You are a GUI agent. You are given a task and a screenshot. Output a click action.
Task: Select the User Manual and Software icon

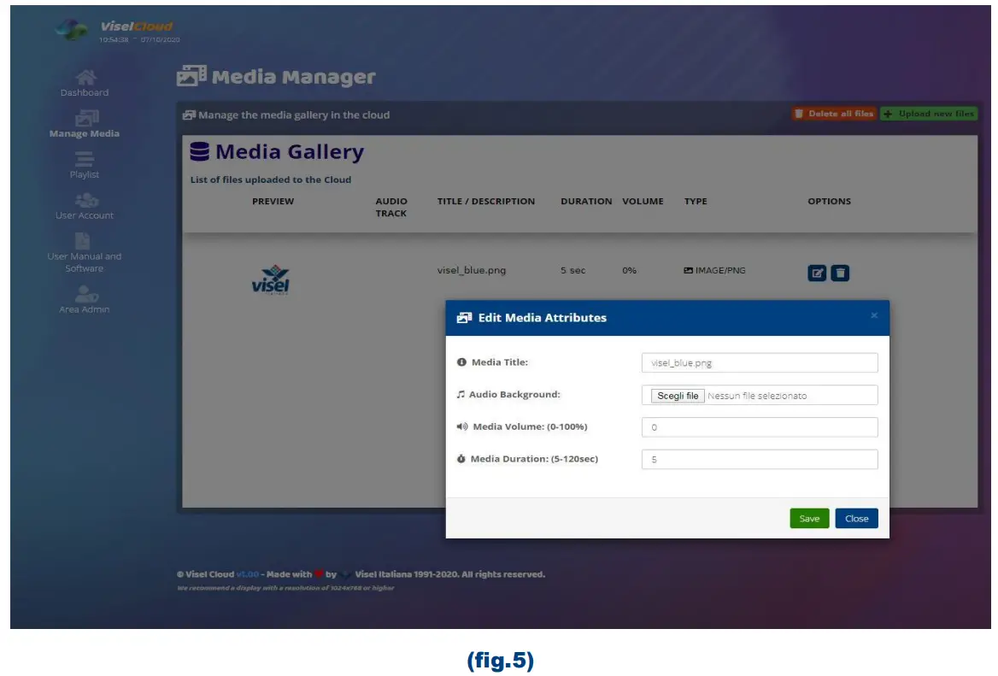click(x=85, y=240)
